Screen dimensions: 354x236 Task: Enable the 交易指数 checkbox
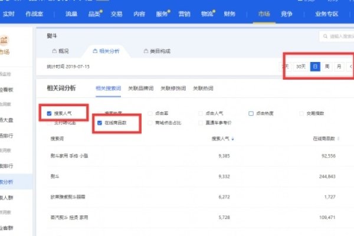301,113
